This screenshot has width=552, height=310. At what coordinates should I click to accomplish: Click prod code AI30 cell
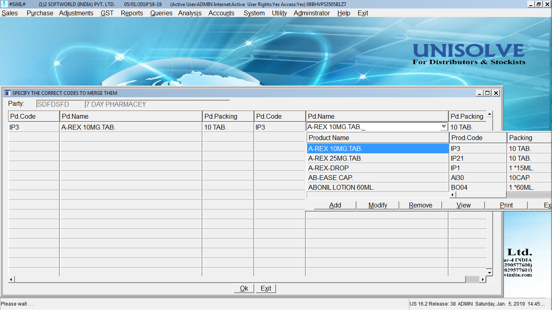click(x=478, y=178)
